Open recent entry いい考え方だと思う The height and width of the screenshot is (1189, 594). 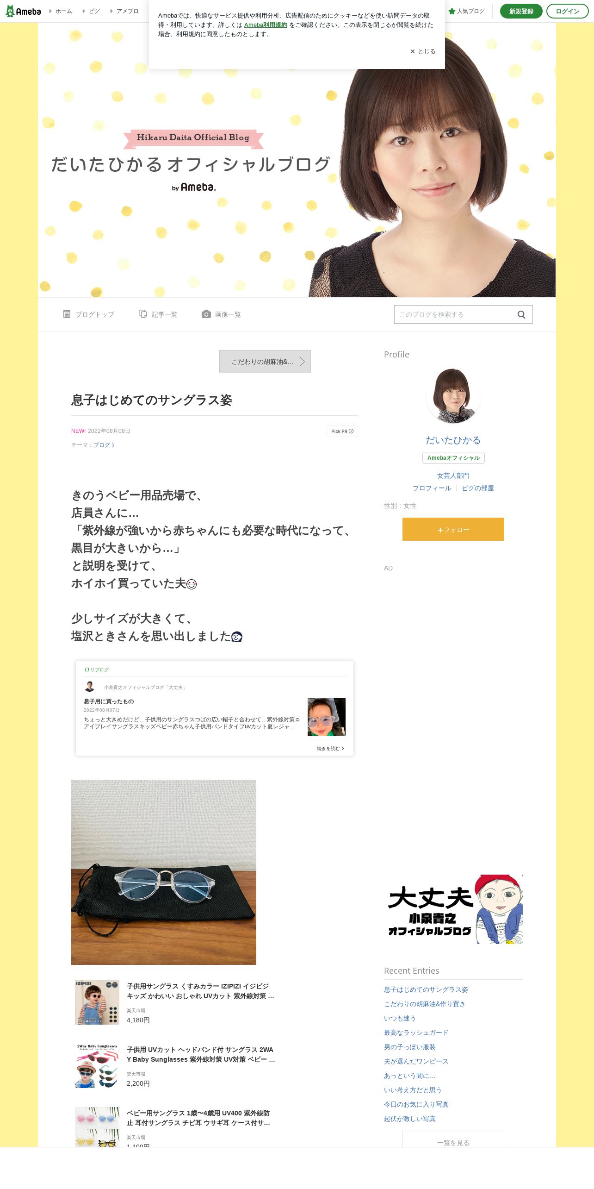click(413, 1090)
